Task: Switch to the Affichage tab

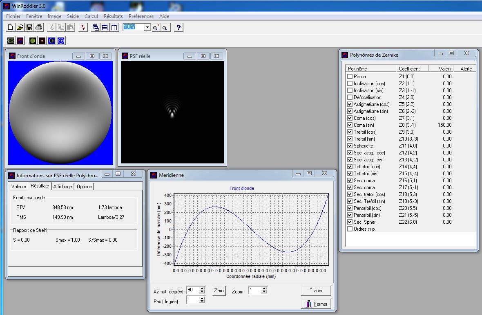Action: [x=62, y=187]
